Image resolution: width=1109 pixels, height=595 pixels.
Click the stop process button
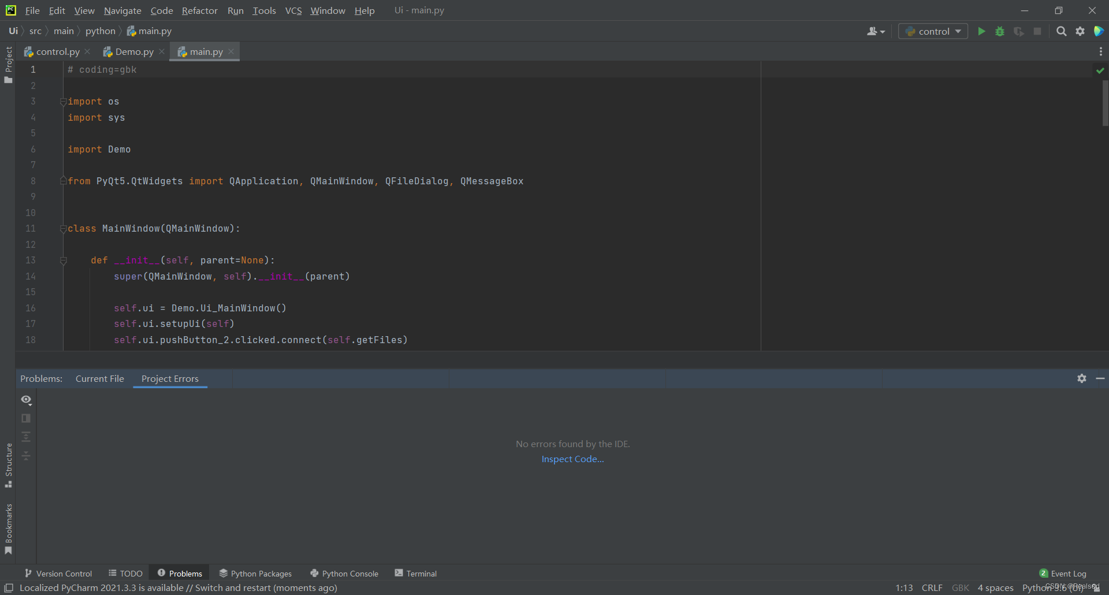(x=1037, y=31)
